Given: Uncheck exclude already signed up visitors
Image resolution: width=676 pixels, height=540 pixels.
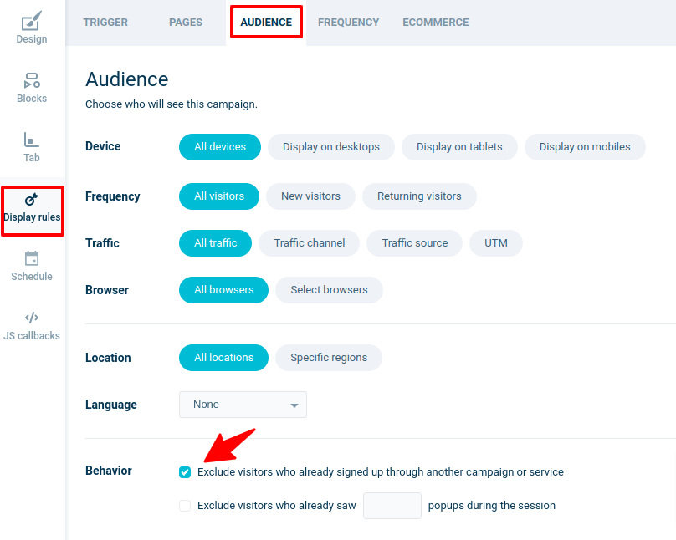Looking at the screenshot, I should 185,472.
